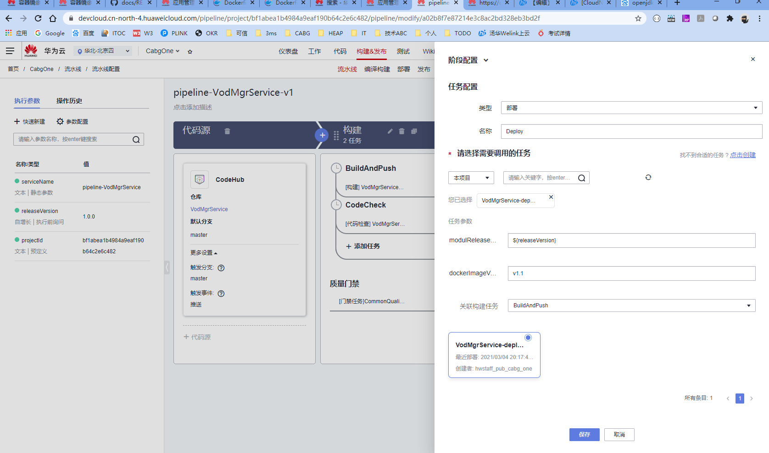Bookmark this page with the address bar star

[638, 18]
